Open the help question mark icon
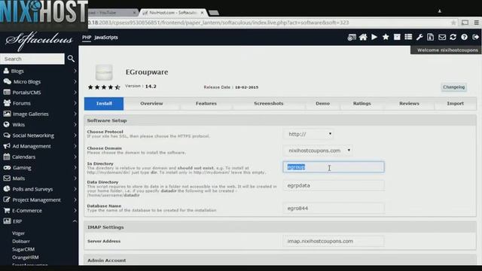 point(464,37)
